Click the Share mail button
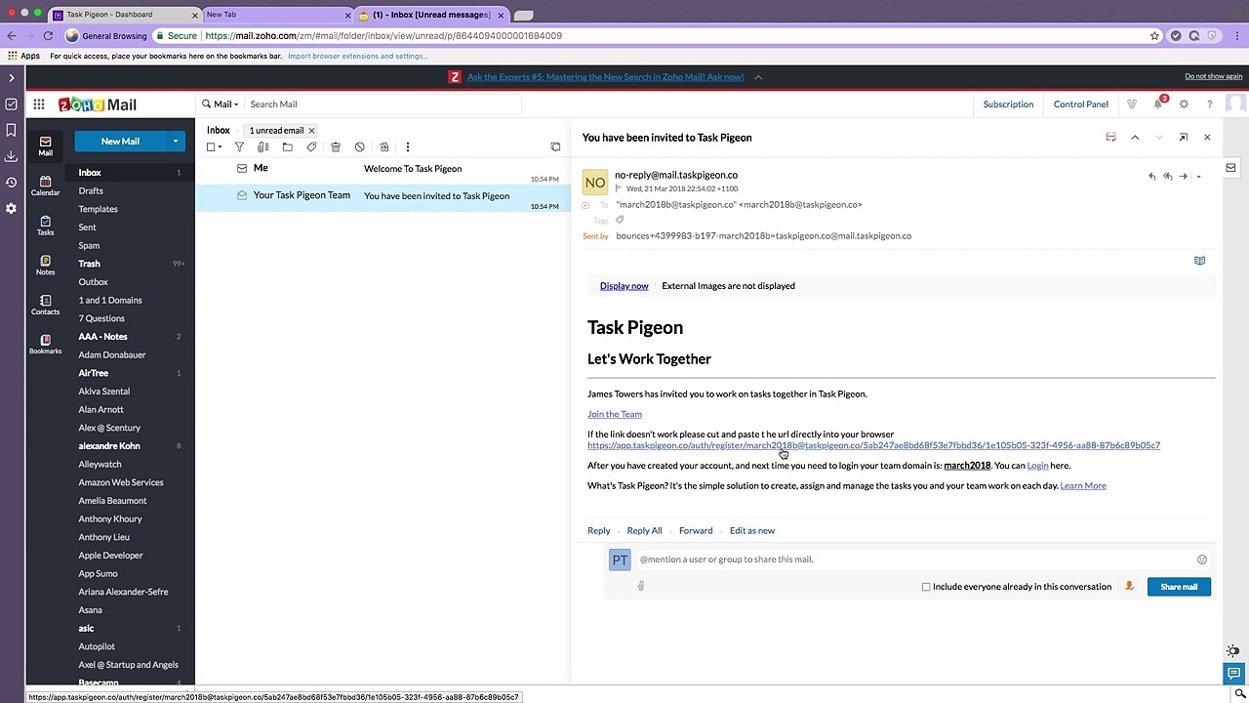 [1179, 587]
